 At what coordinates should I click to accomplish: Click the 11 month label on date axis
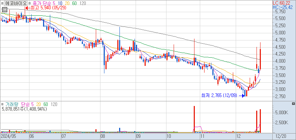(x=203, y=136)
